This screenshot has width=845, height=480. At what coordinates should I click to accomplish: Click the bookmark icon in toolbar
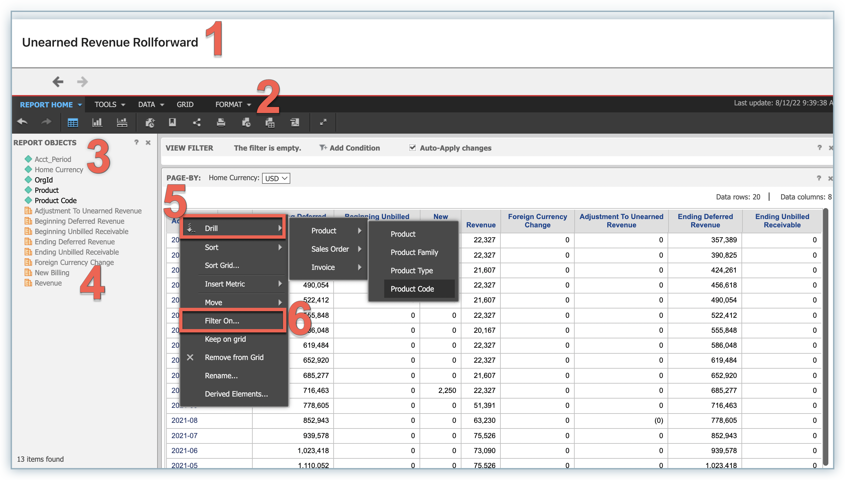(x=172, y=123)
